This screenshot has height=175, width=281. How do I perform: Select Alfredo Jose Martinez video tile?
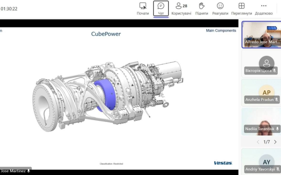[x=261, y=35]
